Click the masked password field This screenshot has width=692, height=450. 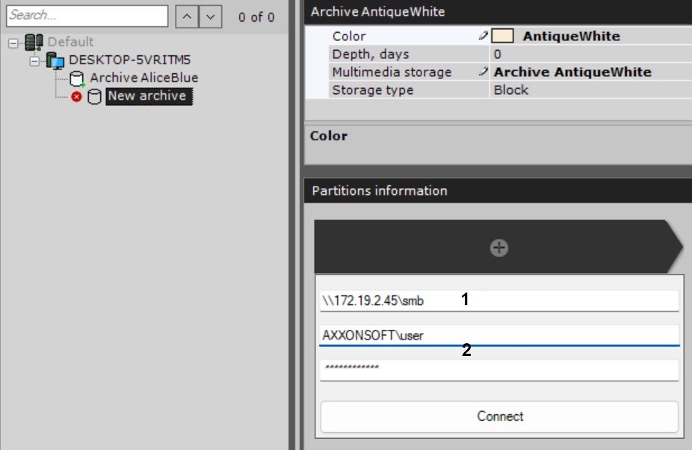pos(499,369)
